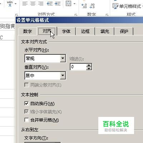Select column C header in spreadsheet
Image resolution: width=143 pixels, height=143 pixels.
pyautogui.click(x=7, y=38)
